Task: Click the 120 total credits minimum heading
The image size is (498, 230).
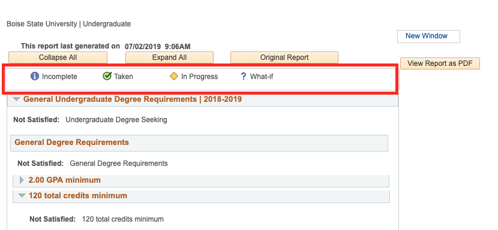Action: (x=78, y=196)
